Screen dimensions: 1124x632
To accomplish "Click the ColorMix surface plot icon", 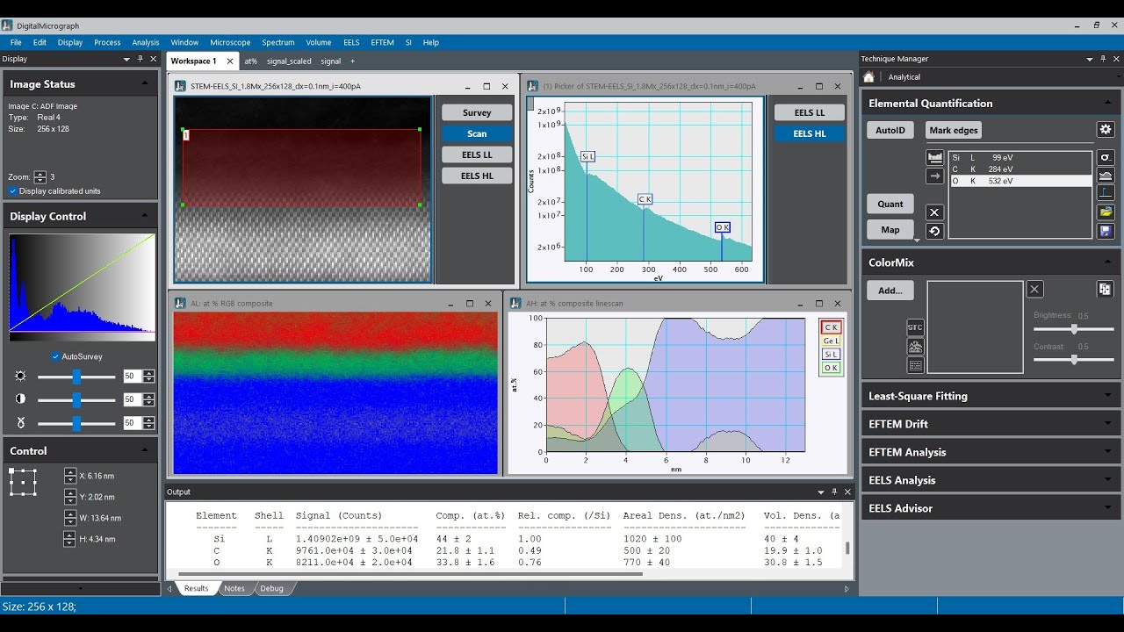I will point(915,347).
